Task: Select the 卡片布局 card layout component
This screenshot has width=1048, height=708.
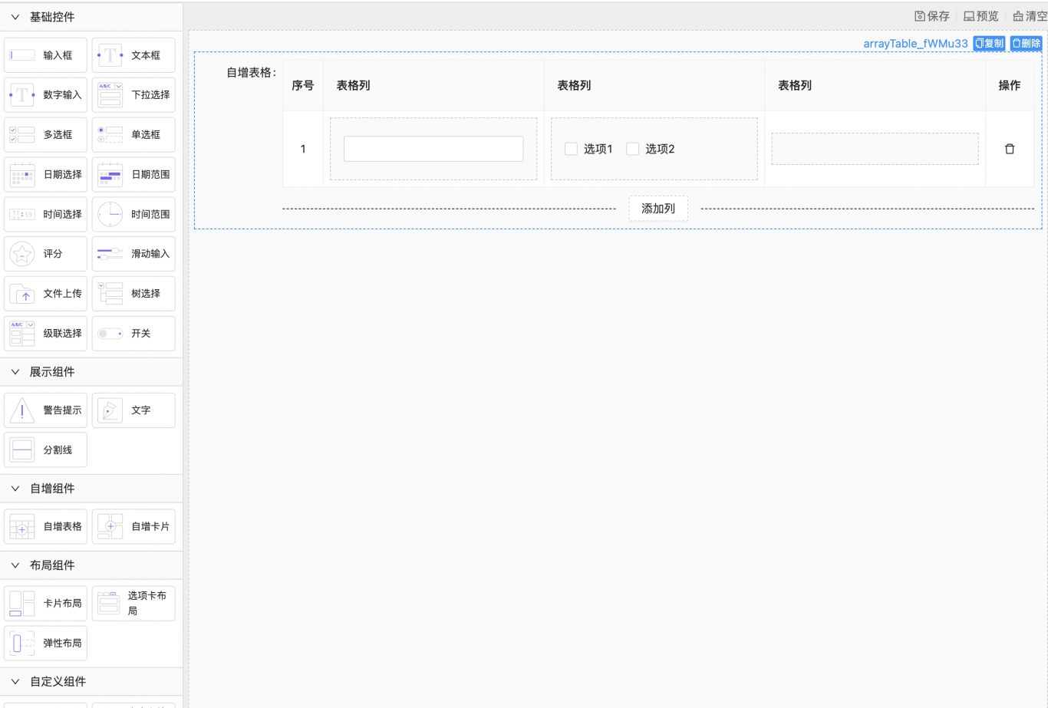Action: [x=45, y=604]
